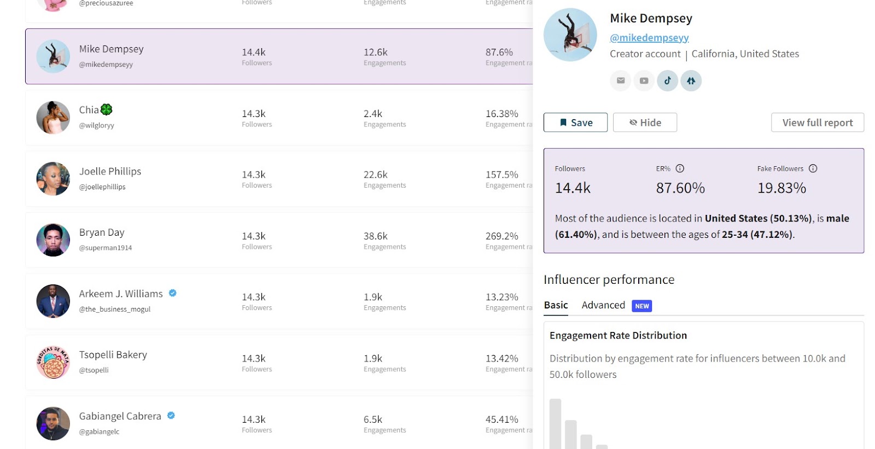The height and width of the screenshot is (449, 875).
Task: Open the YouTube channel icon
Action: point(644,81)
